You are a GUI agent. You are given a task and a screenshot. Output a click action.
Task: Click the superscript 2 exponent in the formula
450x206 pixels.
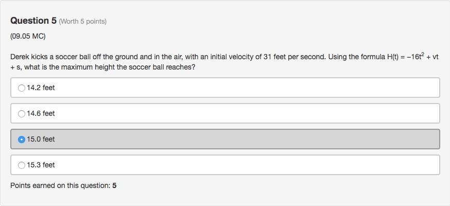[x=422, y=54]
